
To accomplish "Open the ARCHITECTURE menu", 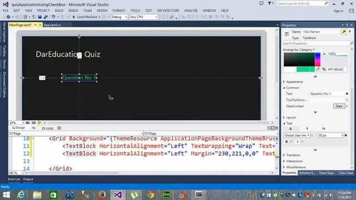I will pos(168,11).
